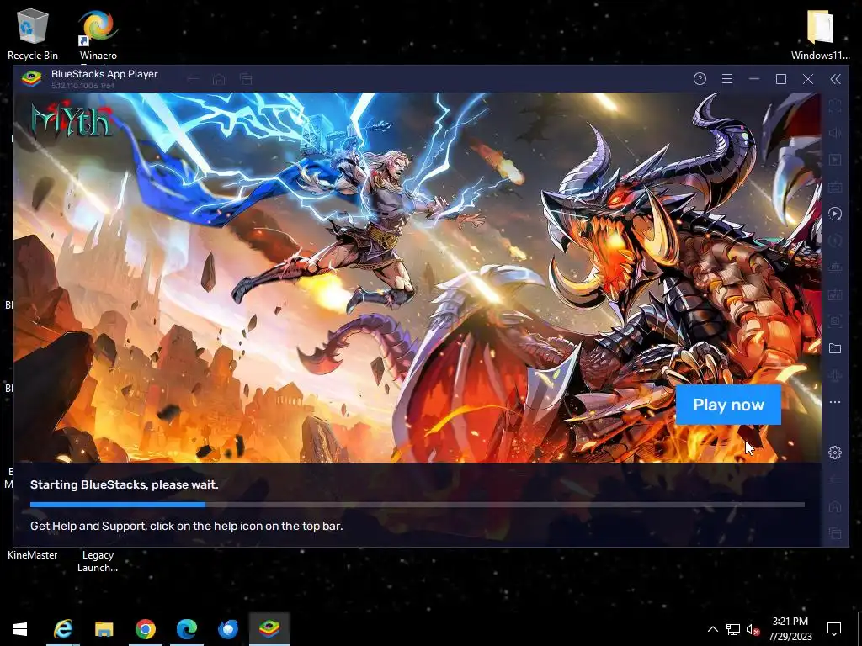Select the Recycle Bin desktop icon
The height and width of the screenshot is (646, 862).
33,34
